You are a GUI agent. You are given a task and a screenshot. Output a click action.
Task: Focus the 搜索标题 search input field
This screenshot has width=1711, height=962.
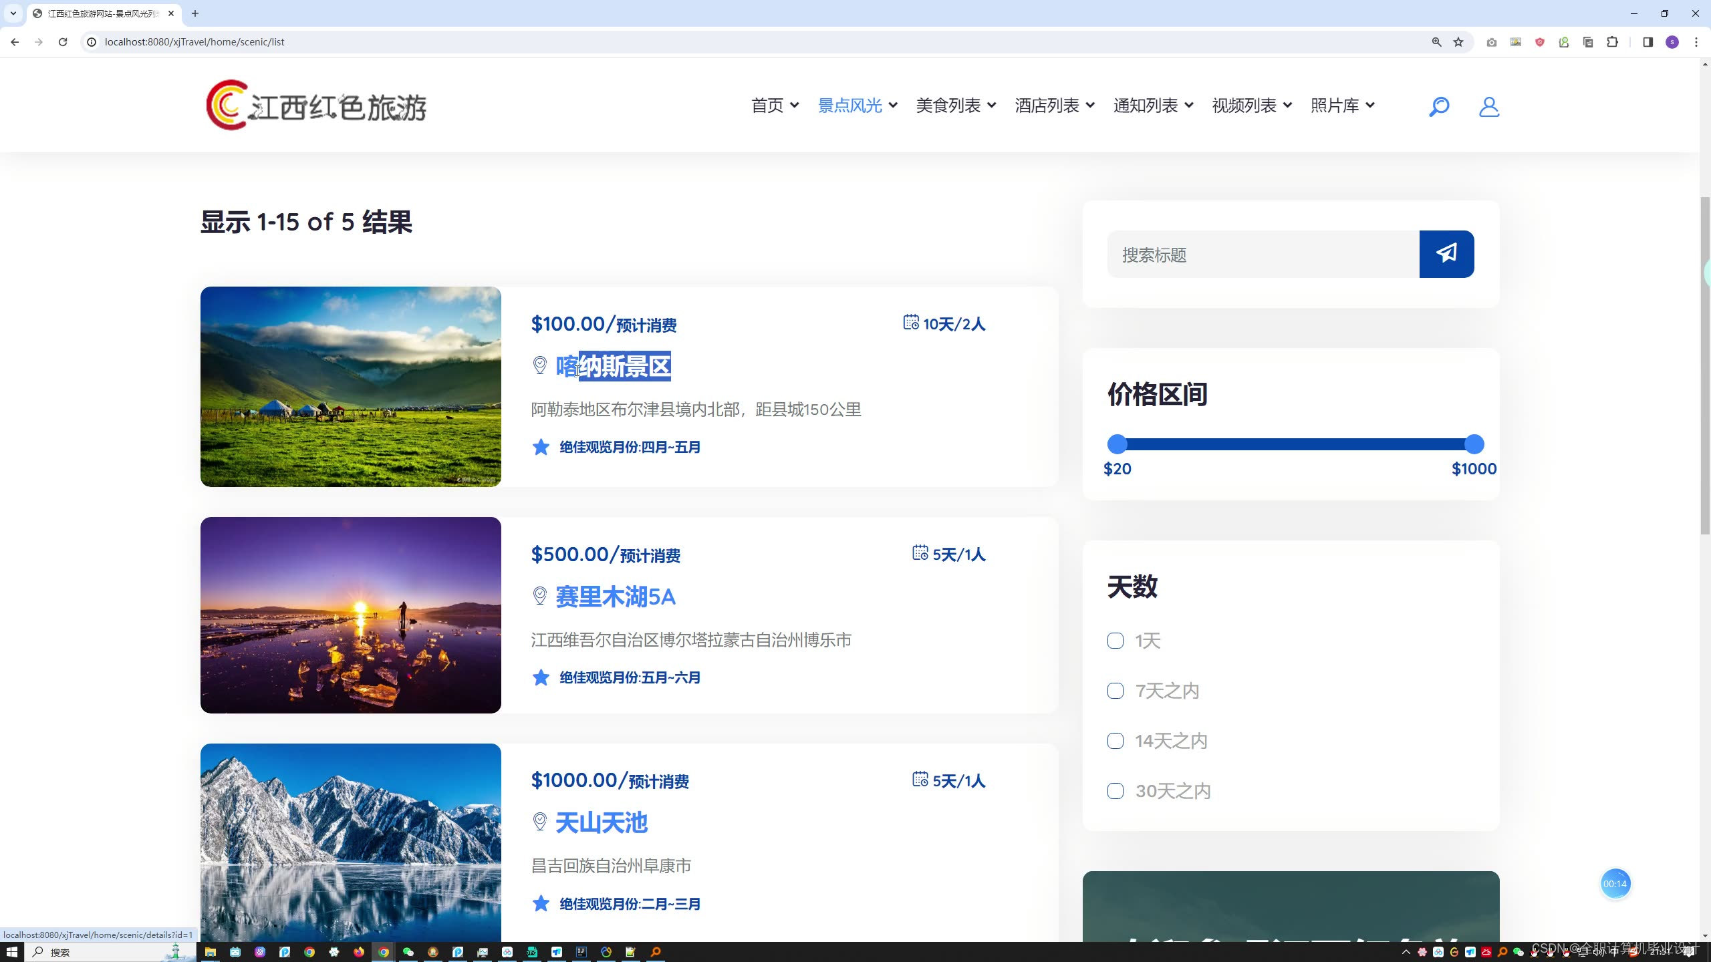(1263, 255)
